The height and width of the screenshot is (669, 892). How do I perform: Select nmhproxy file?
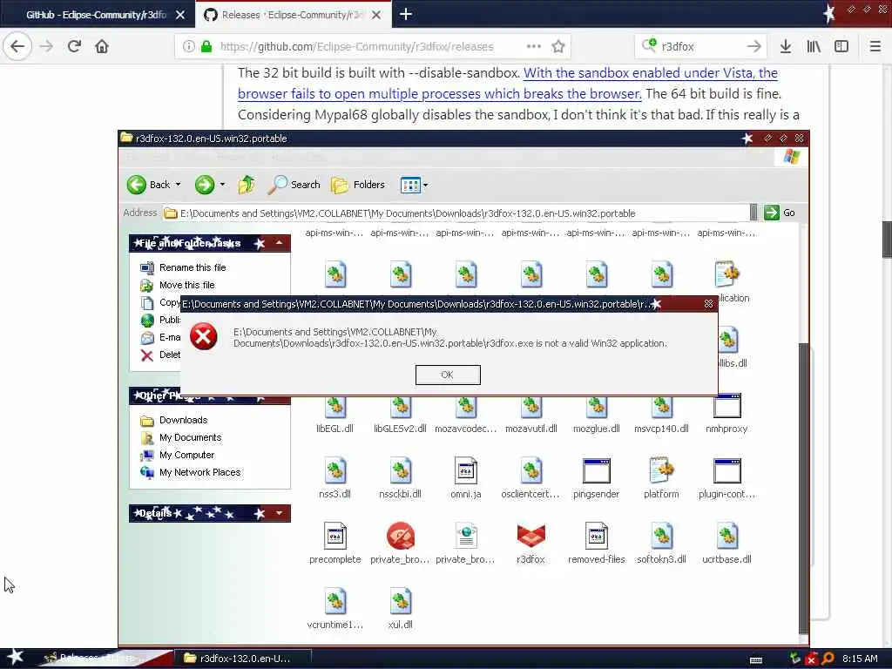[726, 414]
